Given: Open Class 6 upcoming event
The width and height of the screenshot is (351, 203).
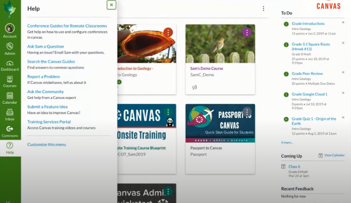Looking at the screenshot, I should tap(294, 166).
